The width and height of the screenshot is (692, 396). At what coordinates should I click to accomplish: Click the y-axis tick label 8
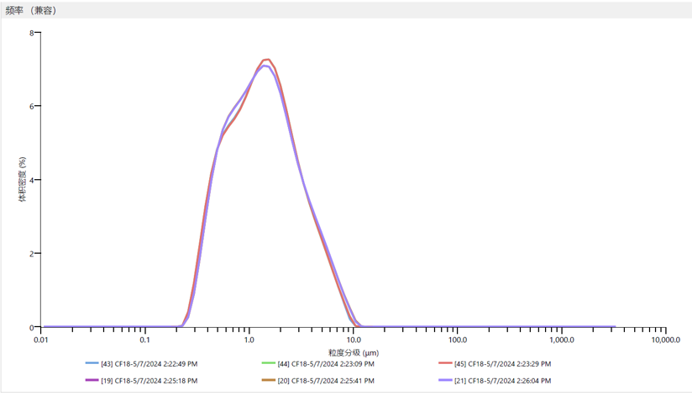pyautogui.click(x=31, y=33)
